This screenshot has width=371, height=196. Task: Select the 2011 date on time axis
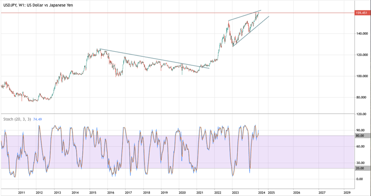pyautogui.click(x=21, y=192)
